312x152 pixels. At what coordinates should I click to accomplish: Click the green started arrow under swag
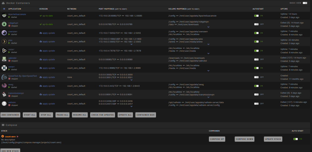9,88
